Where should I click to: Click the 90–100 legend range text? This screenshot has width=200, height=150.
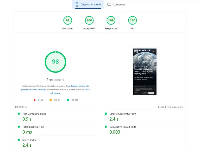pyautogui.click(x=75, y=100)
